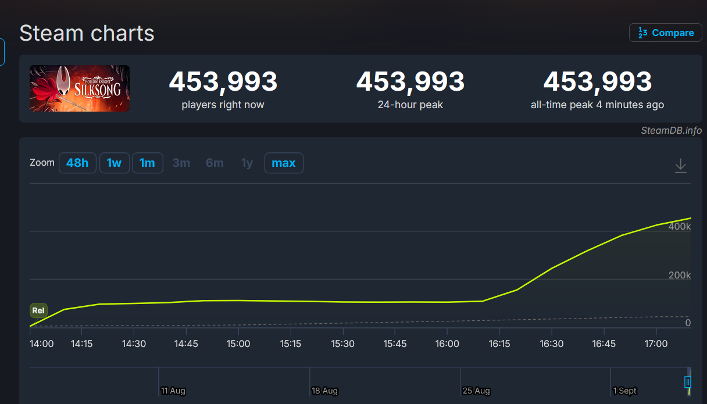Click the 17:00 time axis label
This screenshot has height=404, width=707.
pyautogui.click(x=656, y=344)
